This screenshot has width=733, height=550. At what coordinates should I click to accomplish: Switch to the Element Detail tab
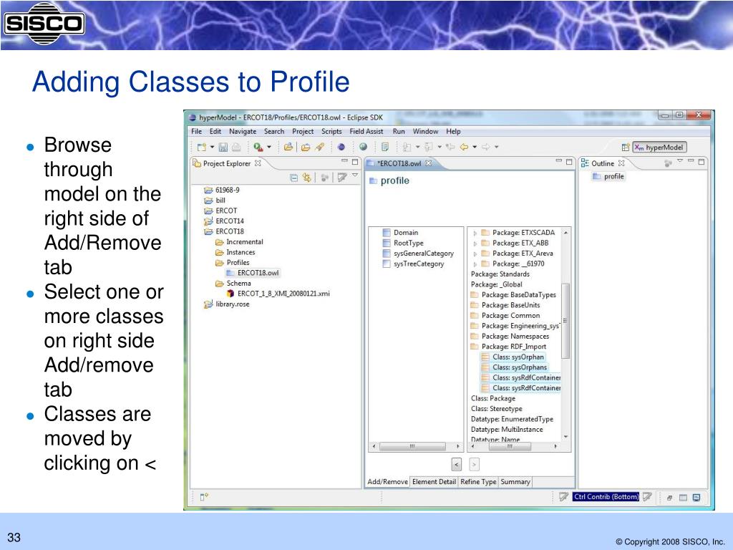434,482
